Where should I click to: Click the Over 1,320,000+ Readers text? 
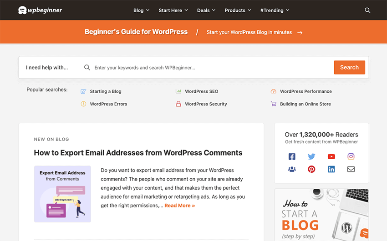click(321, 135)
